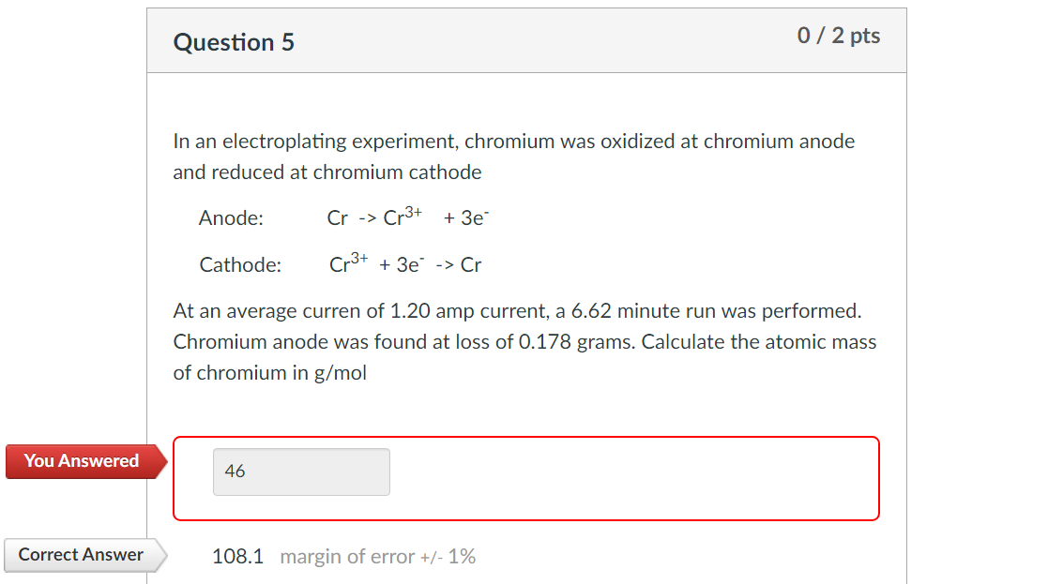This screenshot has width=1048, height=584.
Task: Click the margin of error +/- 1% text
Action: coord(376,556)
